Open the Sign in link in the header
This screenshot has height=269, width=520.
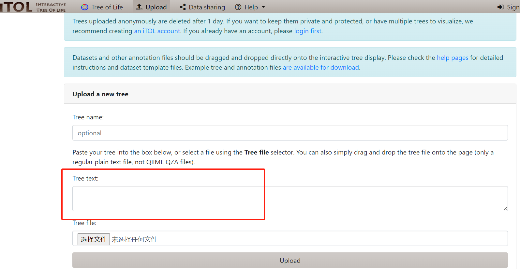(508, 7)
